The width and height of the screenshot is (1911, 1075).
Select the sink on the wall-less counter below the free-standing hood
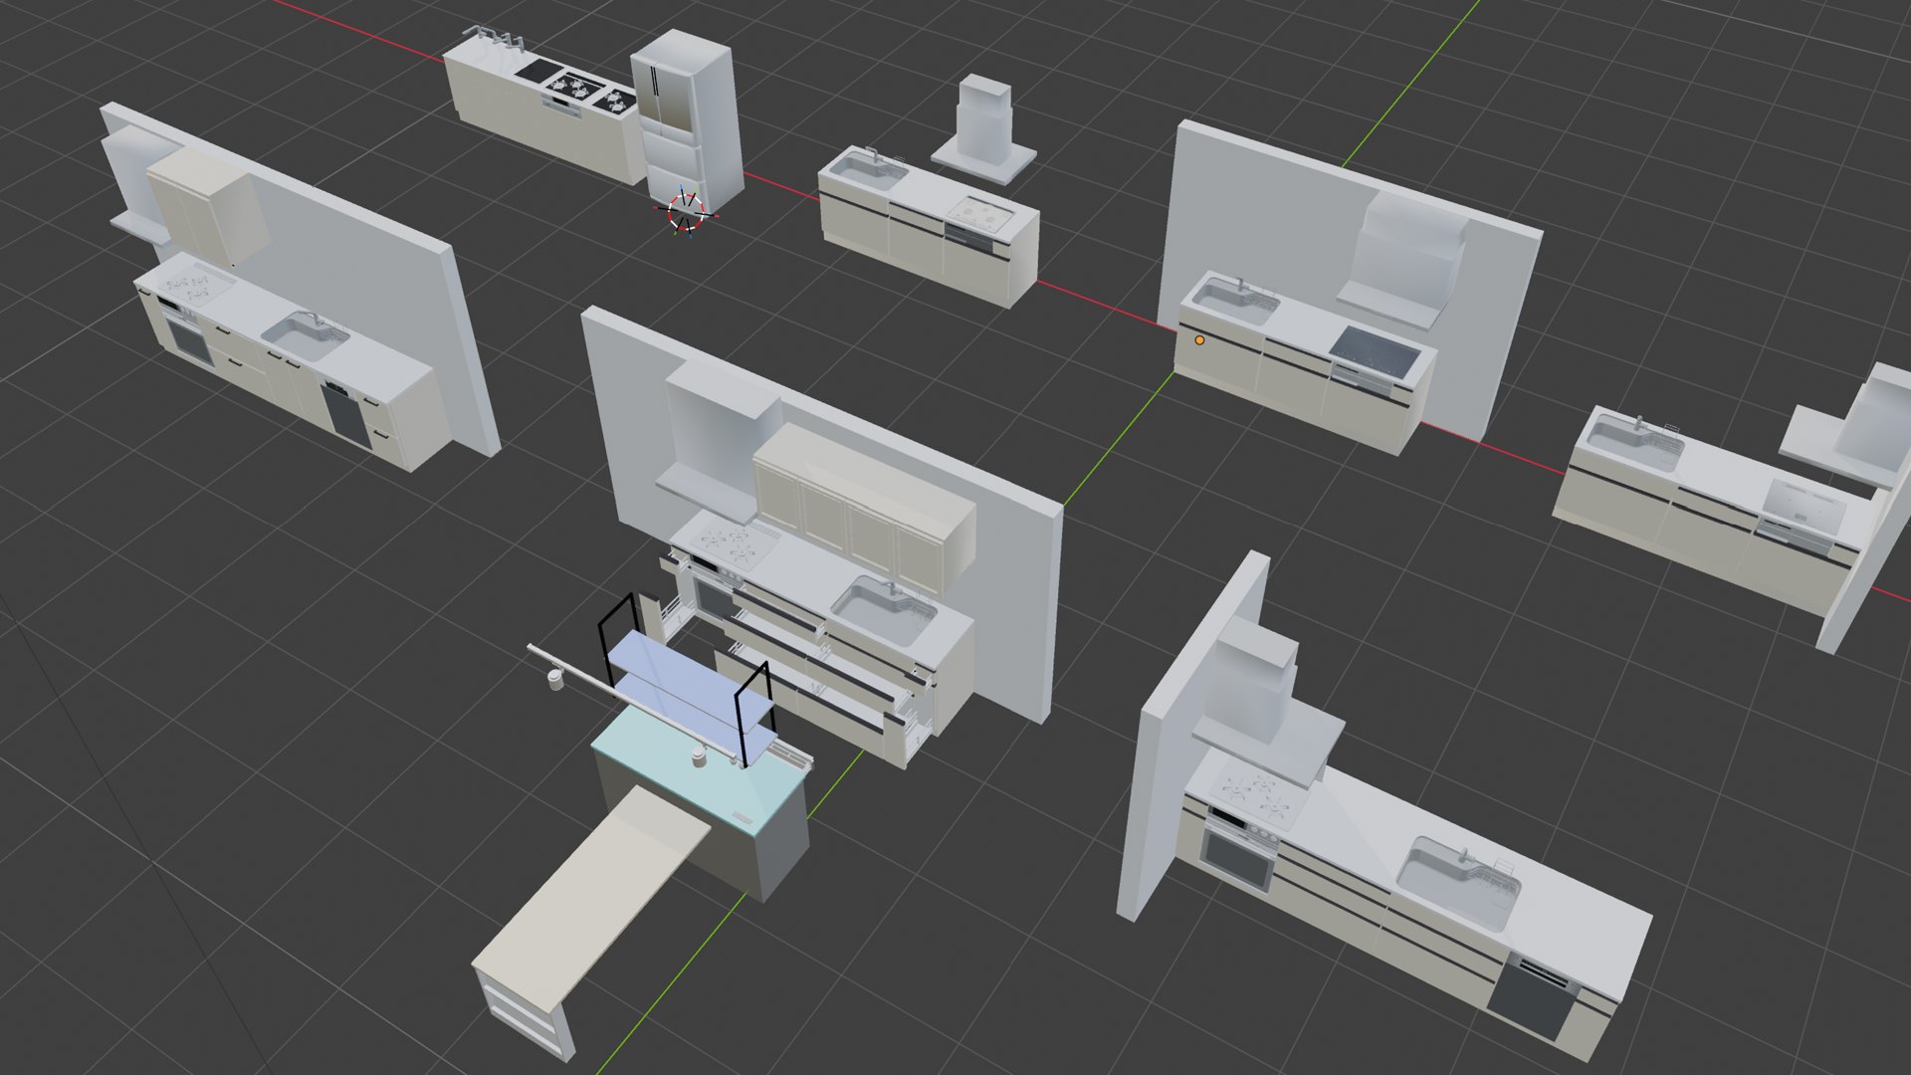tap(868, 168)
